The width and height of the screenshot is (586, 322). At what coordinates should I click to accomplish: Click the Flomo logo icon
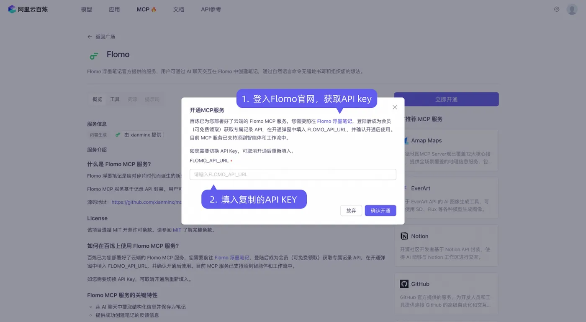coord(94,56)
